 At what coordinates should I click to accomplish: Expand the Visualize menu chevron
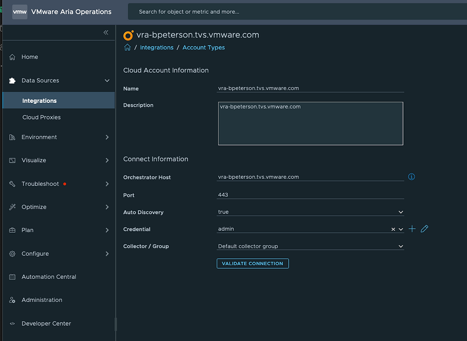[x=107, y=160]
